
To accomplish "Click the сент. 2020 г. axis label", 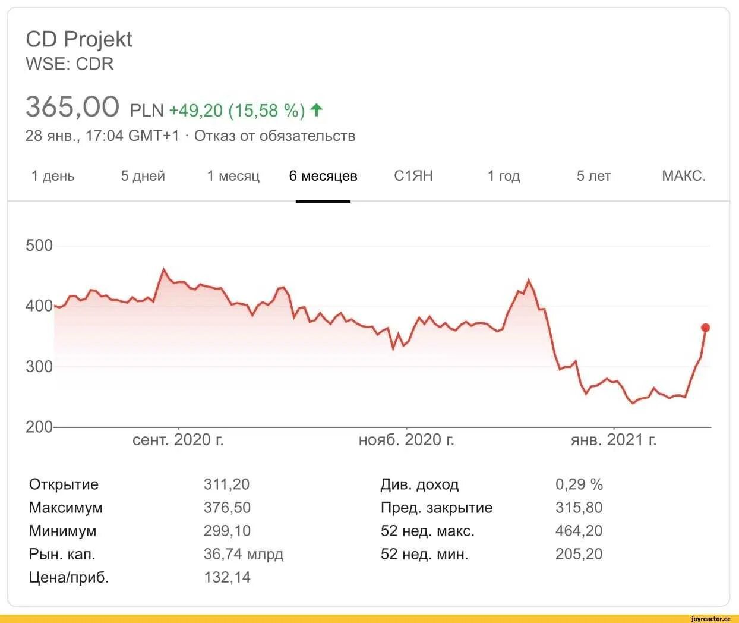I will click(x=178, y=440).
